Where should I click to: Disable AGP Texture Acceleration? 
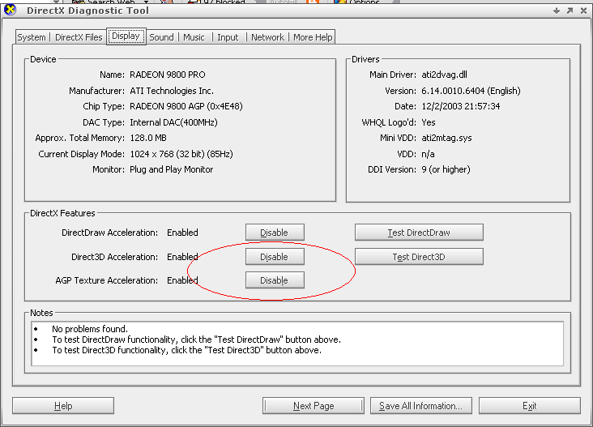coord(275,280)
